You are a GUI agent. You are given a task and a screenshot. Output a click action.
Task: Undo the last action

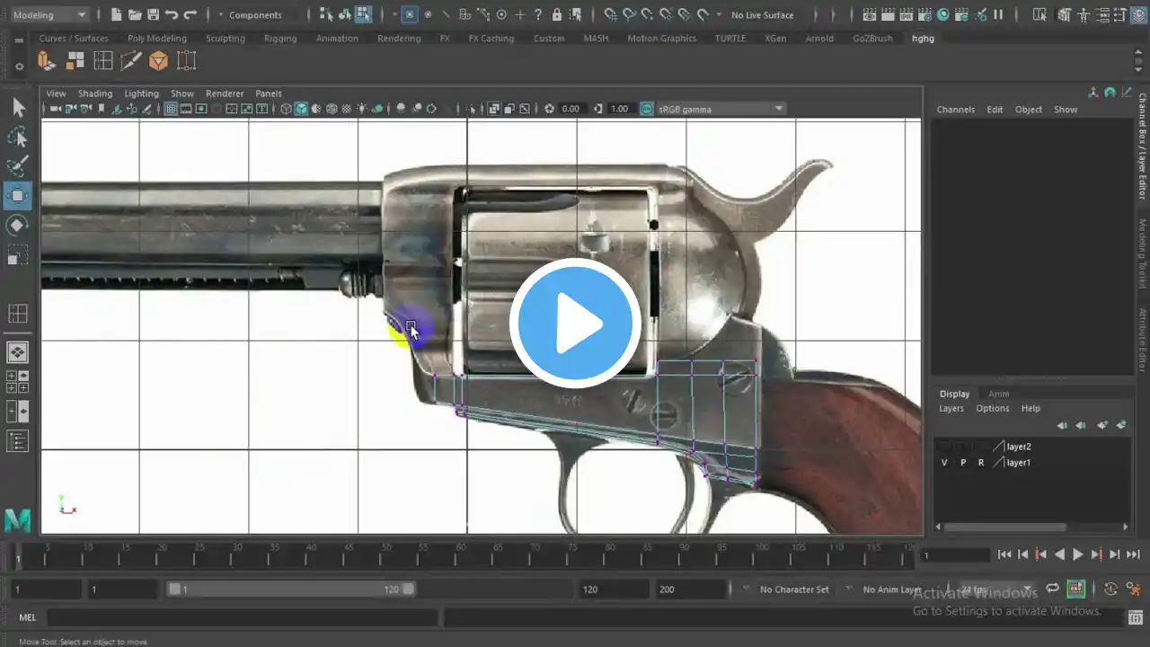click(171, 14)
